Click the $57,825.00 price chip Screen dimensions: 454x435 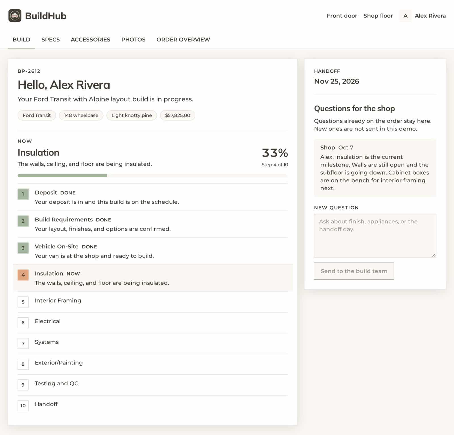[x=178, y=115]
